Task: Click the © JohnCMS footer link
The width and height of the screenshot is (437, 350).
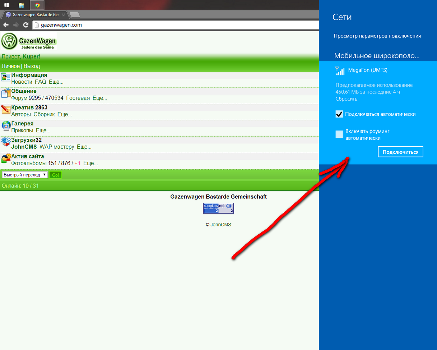Action: 218,225
